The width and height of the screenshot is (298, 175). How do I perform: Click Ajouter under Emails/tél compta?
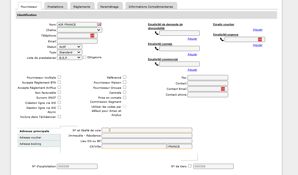pos(192,54)
